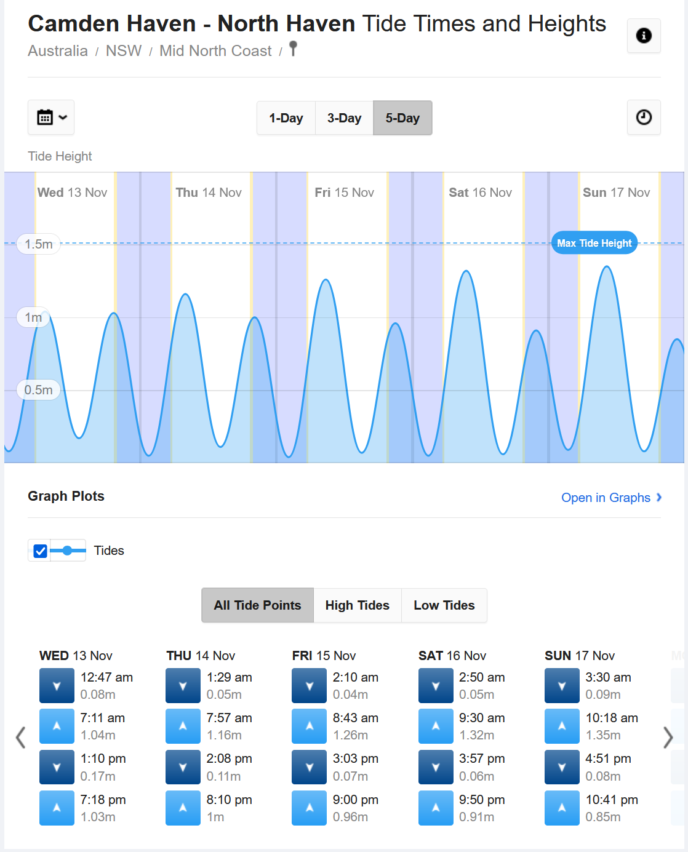Click the clock time icon button
This screenshot has width=688, height=852.
coord(644,117)
